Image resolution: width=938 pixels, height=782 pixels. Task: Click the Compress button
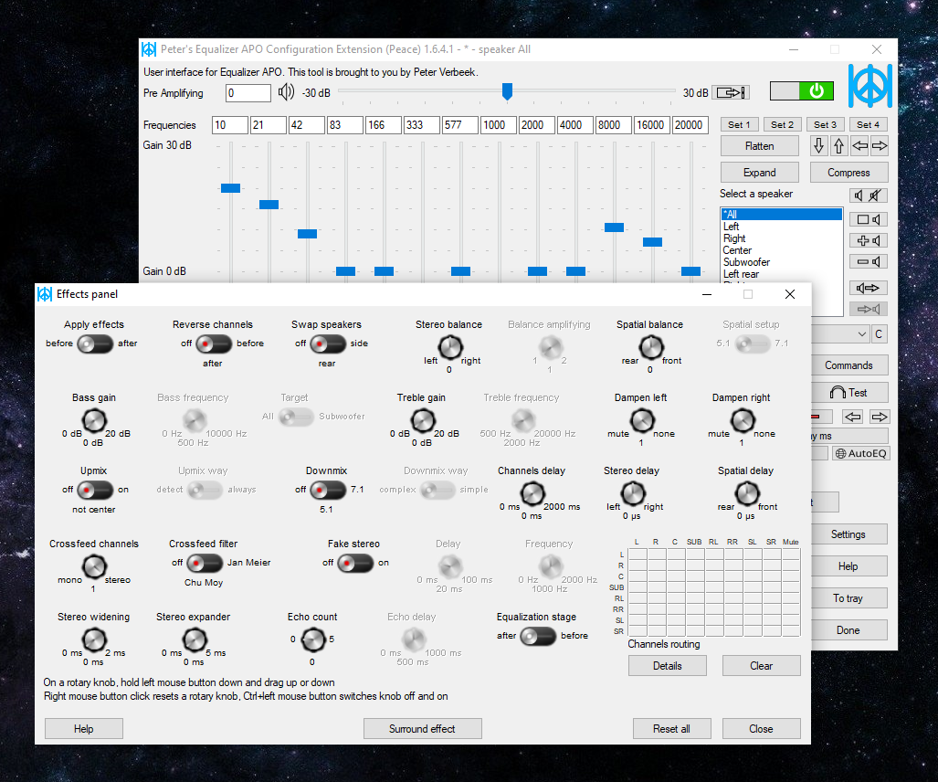(x=848, y=173)
